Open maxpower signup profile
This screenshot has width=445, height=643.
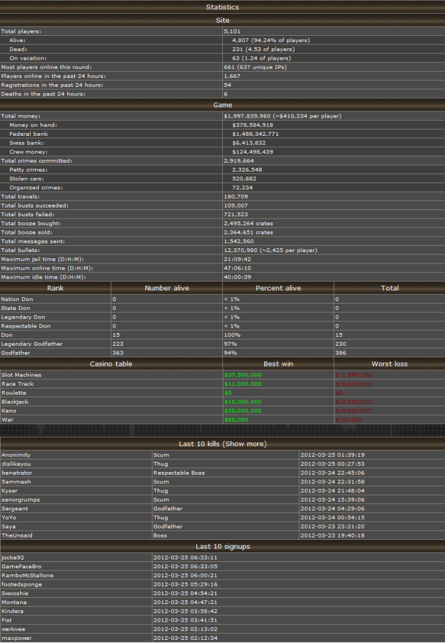click(x=16, y=638)
